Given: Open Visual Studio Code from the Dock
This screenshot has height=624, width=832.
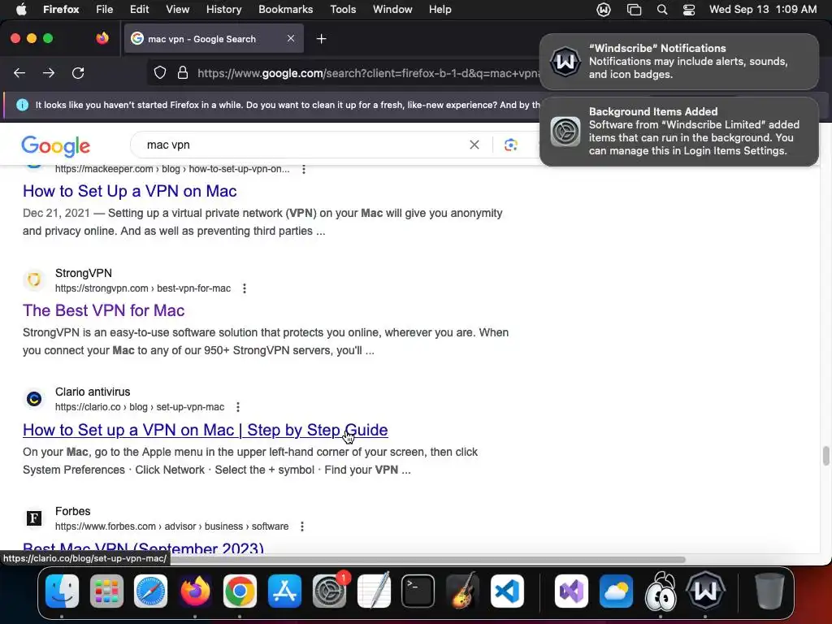Looking at the screenshot, I should [x=507, y=591].
